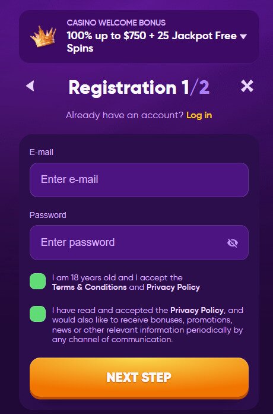
Task: Uncheck the 18 years old acceptance checkbox
Action: [x=38, y=282]
